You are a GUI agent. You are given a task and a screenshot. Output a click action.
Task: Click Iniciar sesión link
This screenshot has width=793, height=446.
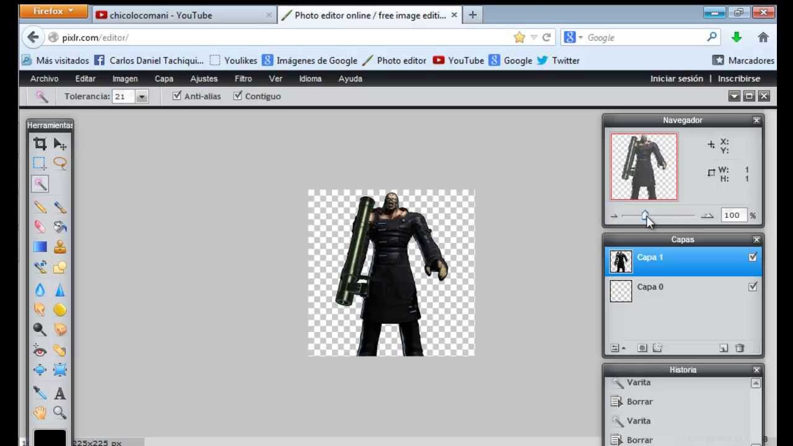coord(677,79)
